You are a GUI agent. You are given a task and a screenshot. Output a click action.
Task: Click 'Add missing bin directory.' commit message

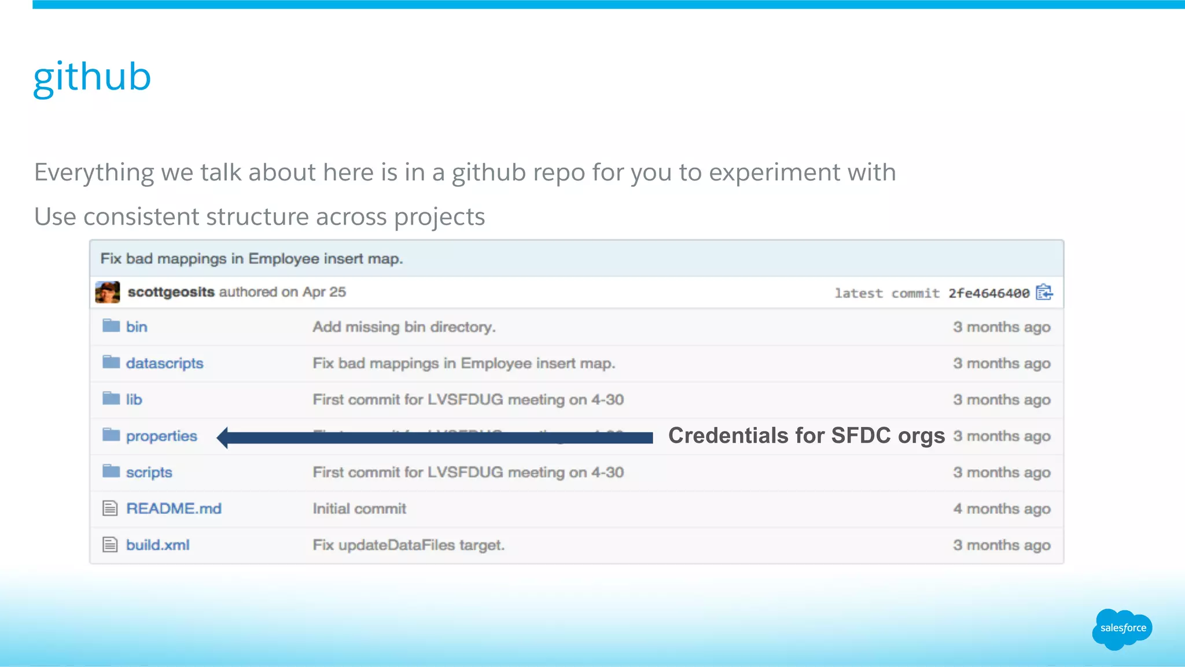point(404,327)
